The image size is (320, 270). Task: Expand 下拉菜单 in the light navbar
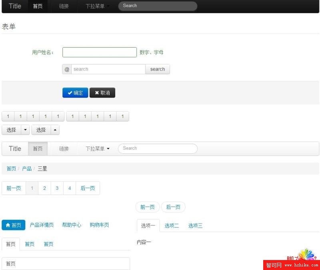tap(98, 149)
